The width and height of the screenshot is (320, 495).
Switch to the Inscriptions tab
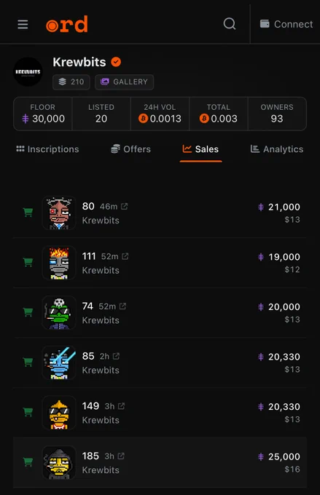(47, 149)
